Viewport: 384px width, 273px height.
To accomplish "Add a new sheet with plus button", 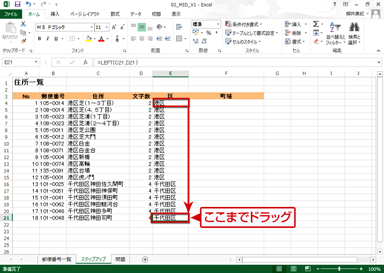I will tap(145, 259).
